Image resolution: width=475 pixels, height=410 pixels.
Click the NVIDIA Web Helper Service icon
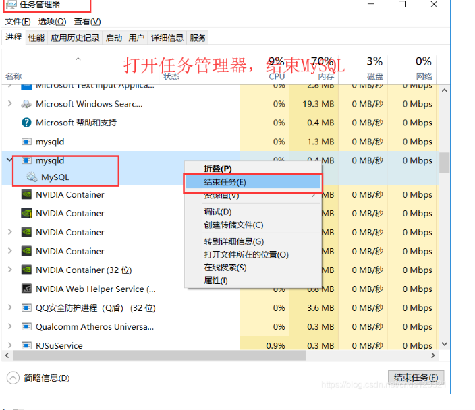pyautogui.click(x=26, y=289)
